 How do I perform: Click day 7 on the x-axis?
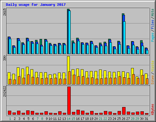point(37,119)
